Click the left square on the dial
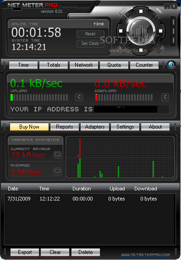Image resolution: width=181 pixels, height=260 pixels. coord(121,31)
